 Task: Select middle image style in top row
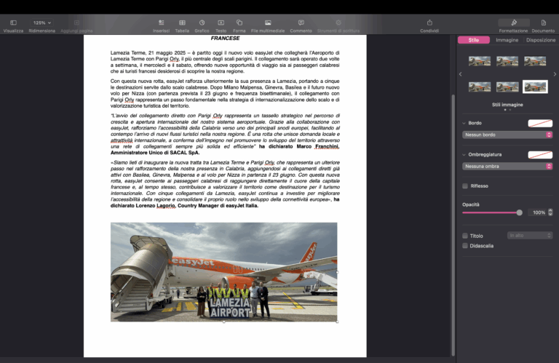[x=507, y=61]
